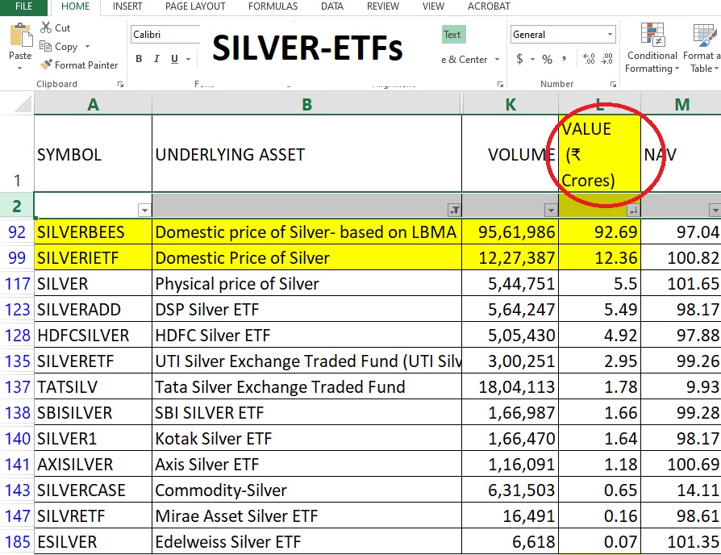Click the Cut scissors icon
Image resolution: width=721 pixels, height=555 pixels.
[x=46, y=27]
